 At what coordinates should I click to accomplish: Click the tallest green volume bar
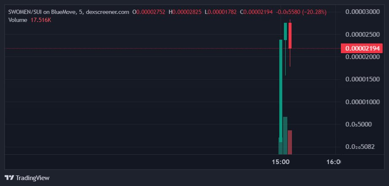pos(285,136)
